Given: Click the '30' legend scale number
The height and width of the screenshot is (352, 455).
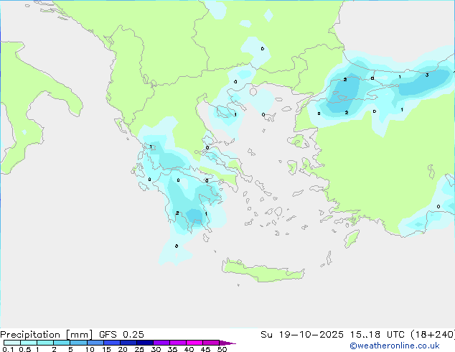Looking at the screenshot, I should (156, 349).
